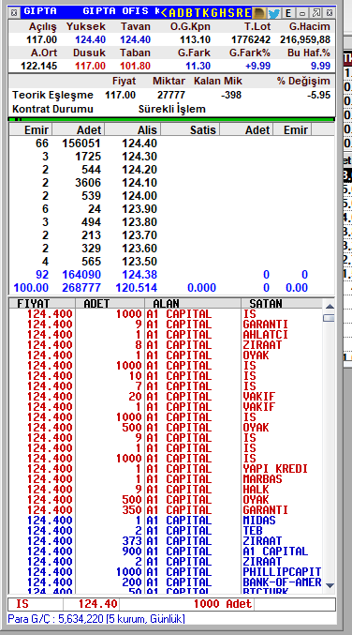
Task: Click the 'Alis' column header
Action: (x=133, y=129)
